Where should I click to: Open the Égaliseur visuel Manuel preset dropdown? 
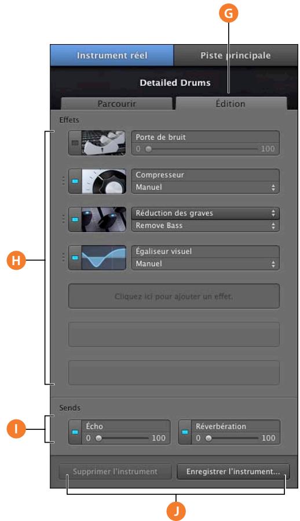coord(205,264)
